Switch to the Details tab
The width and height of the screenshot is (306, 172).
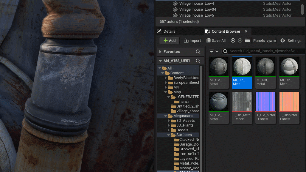[x=166, y=31]
